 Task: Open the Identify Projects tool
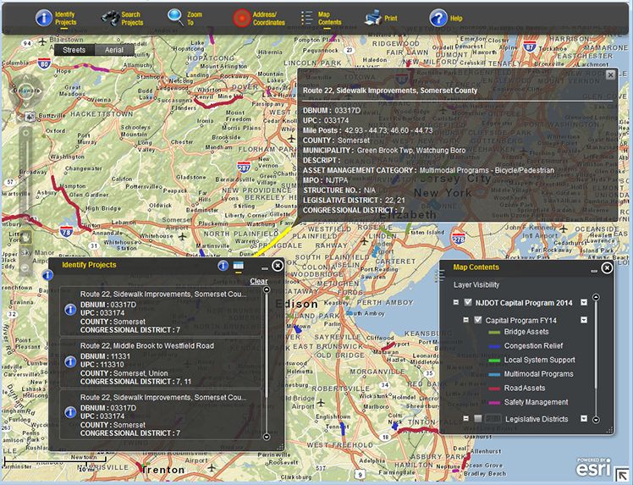42,17
